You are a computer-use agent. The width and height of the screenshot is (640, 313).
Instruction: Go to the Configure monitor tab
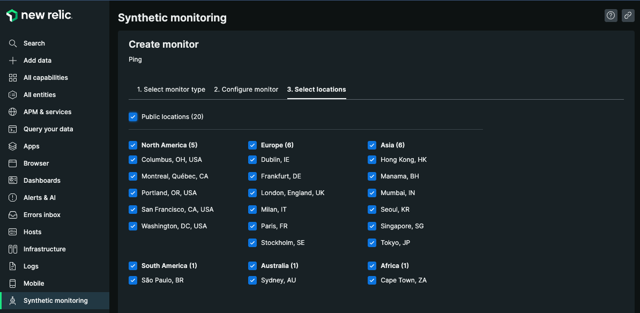click(x=246, y=90)
